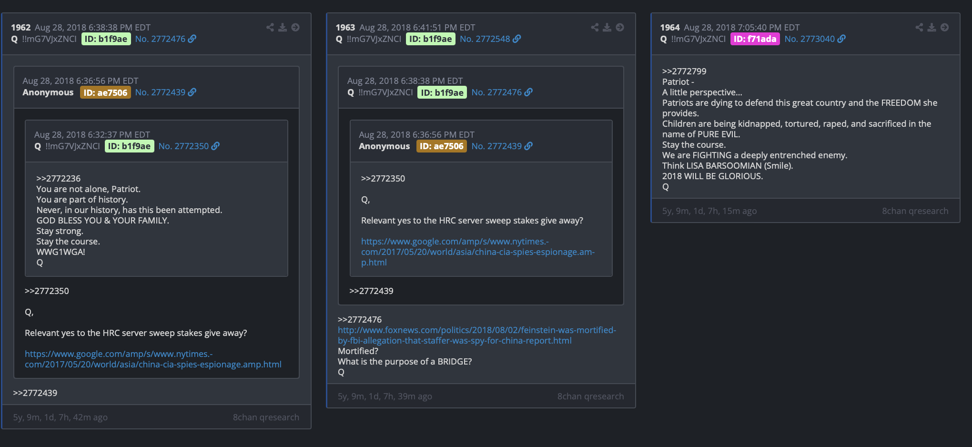Screen dimensions: 972x447
Task: Click ID: ae7506 badge inside post 1963
Action: pos(441,146)
